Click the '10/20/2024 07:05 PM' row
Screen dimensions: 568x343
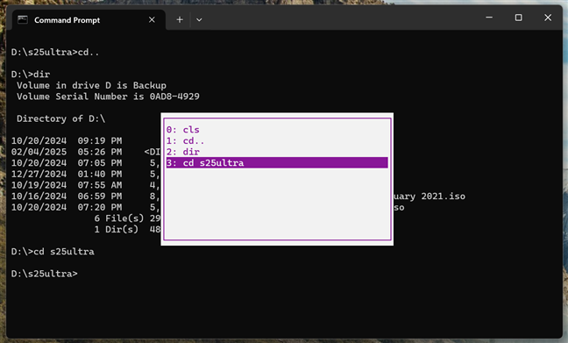(86, 163)
